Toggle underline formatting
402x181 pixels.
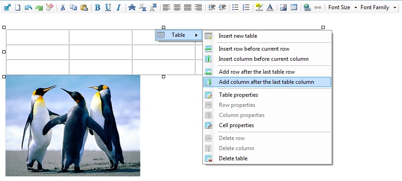(x=108, y=7)
